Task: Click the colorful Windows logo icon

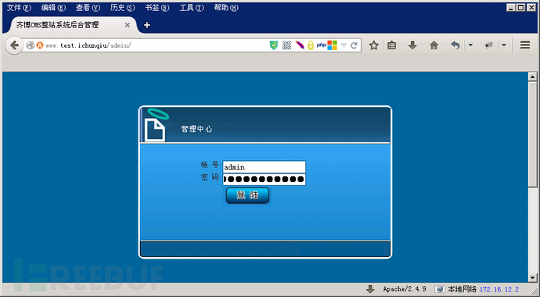Action: (333, 45)
